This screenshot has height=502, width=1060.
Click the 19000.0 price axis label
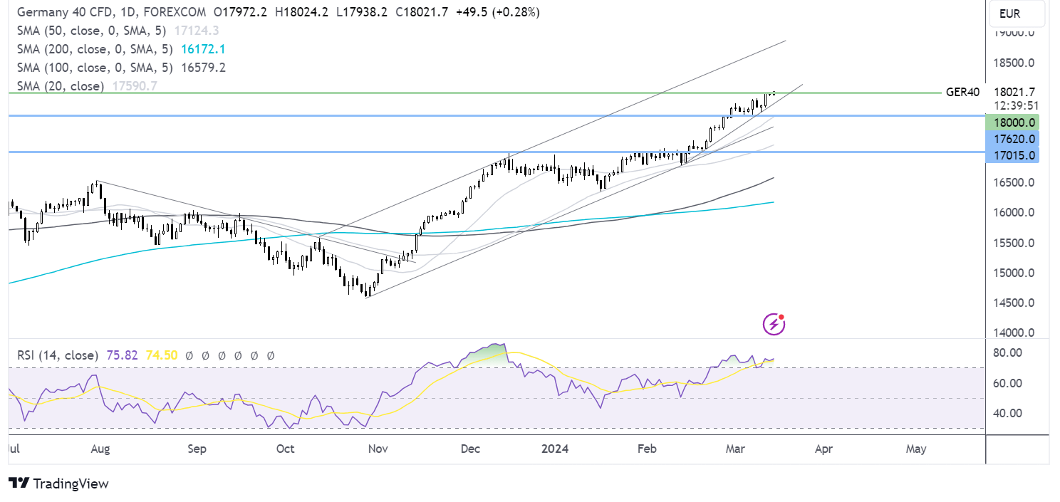tap(1014, 33)
